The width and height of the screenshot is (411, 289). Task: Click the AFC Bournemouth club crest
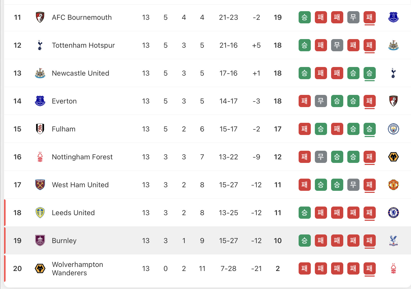[40, 17]
